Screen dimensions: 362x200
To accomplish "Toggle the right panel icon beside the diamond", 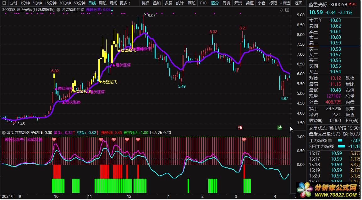I will [x=287, y=10].
